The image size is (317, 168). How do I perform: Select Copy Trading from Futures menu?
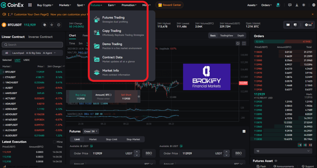112,31
